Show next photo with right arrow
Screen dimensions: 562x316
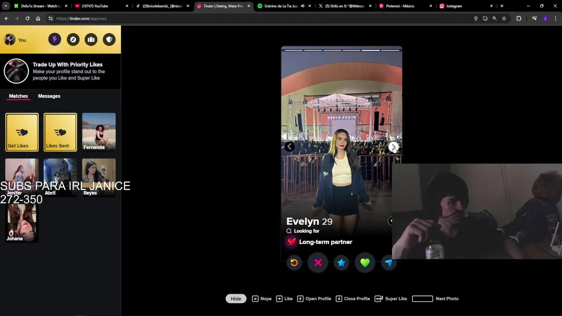[393, 147]
